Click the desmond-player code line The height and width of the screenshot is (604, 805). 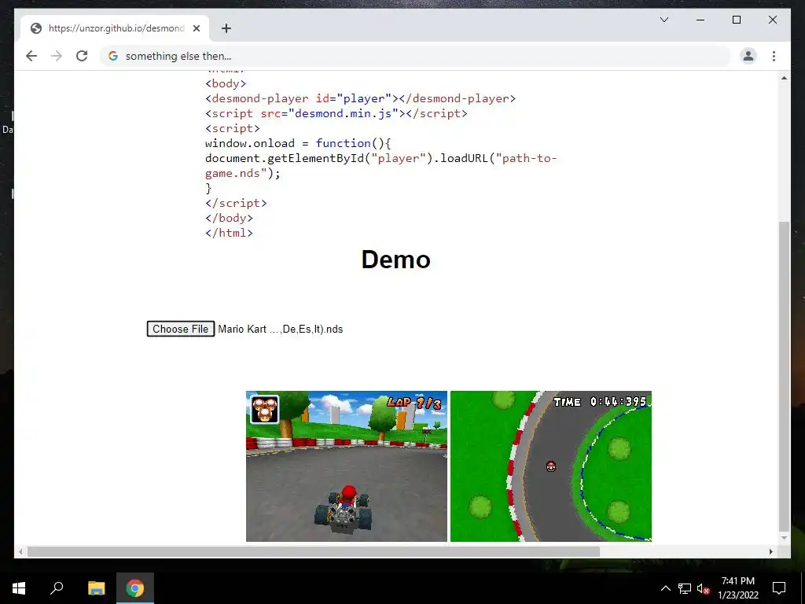[360, 98]
